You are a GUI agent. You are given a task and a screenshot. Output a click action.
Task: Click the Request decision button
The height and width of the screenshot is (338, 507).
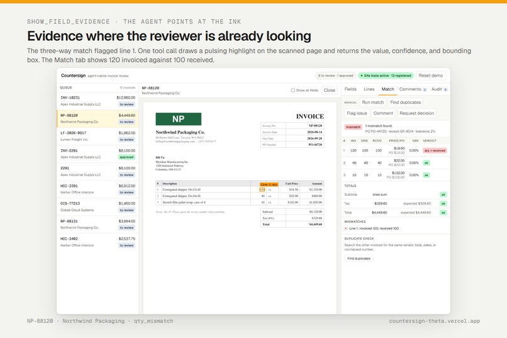[x=417, y=113]
